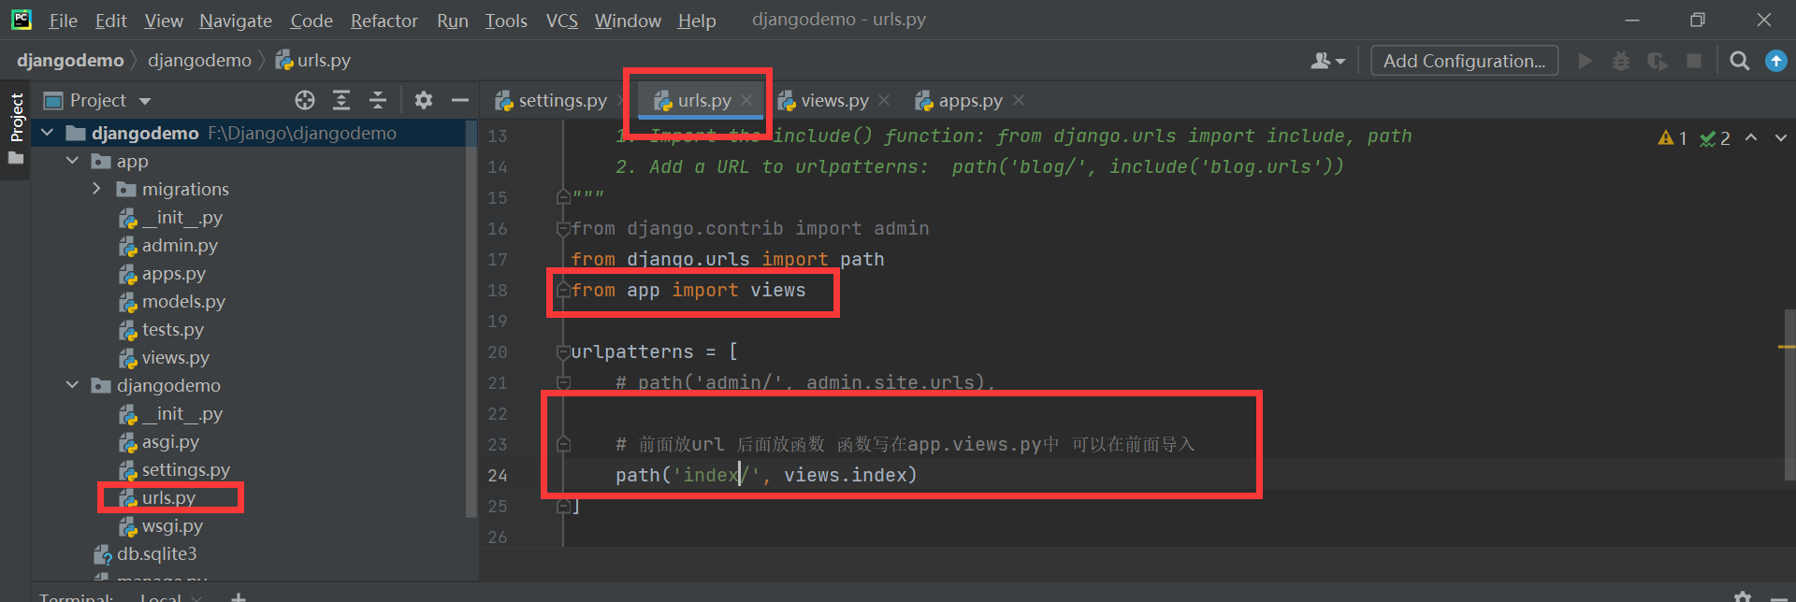Add new terminal tab with plus icon

[x=239, y=596]
